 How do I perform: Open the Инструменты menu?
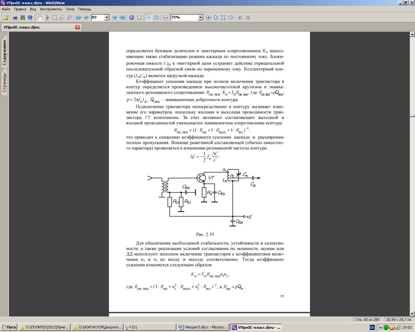pos(51,9)
